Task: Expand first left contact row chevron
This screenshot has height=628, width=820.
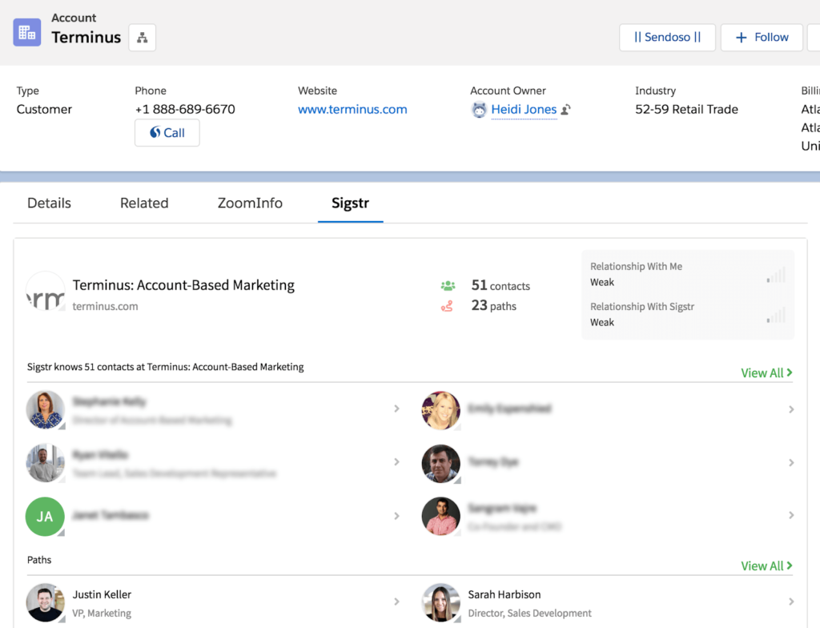Action: point(396,409)
